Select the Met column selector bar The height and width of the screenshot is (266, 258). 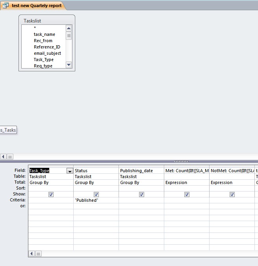pyautogui.click(x=187, y=166)
